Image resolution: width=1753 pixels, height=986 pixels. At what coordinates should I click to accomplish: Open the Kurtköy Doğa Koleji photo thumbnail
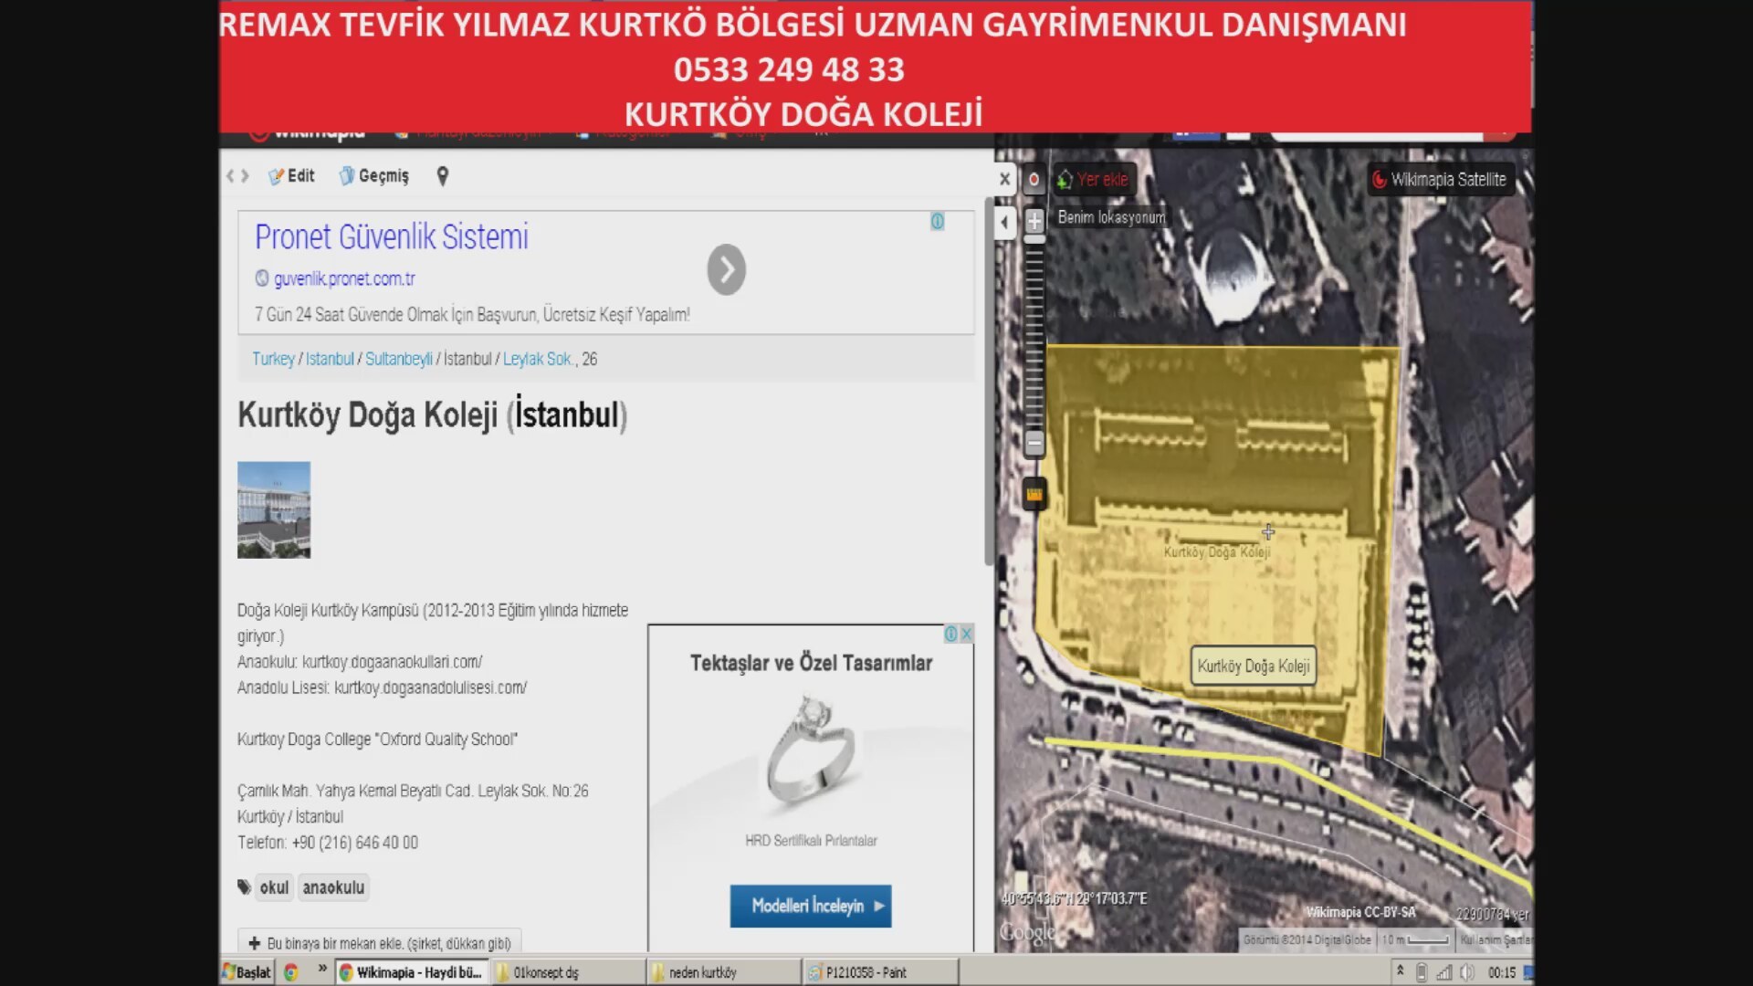[274, 509]
